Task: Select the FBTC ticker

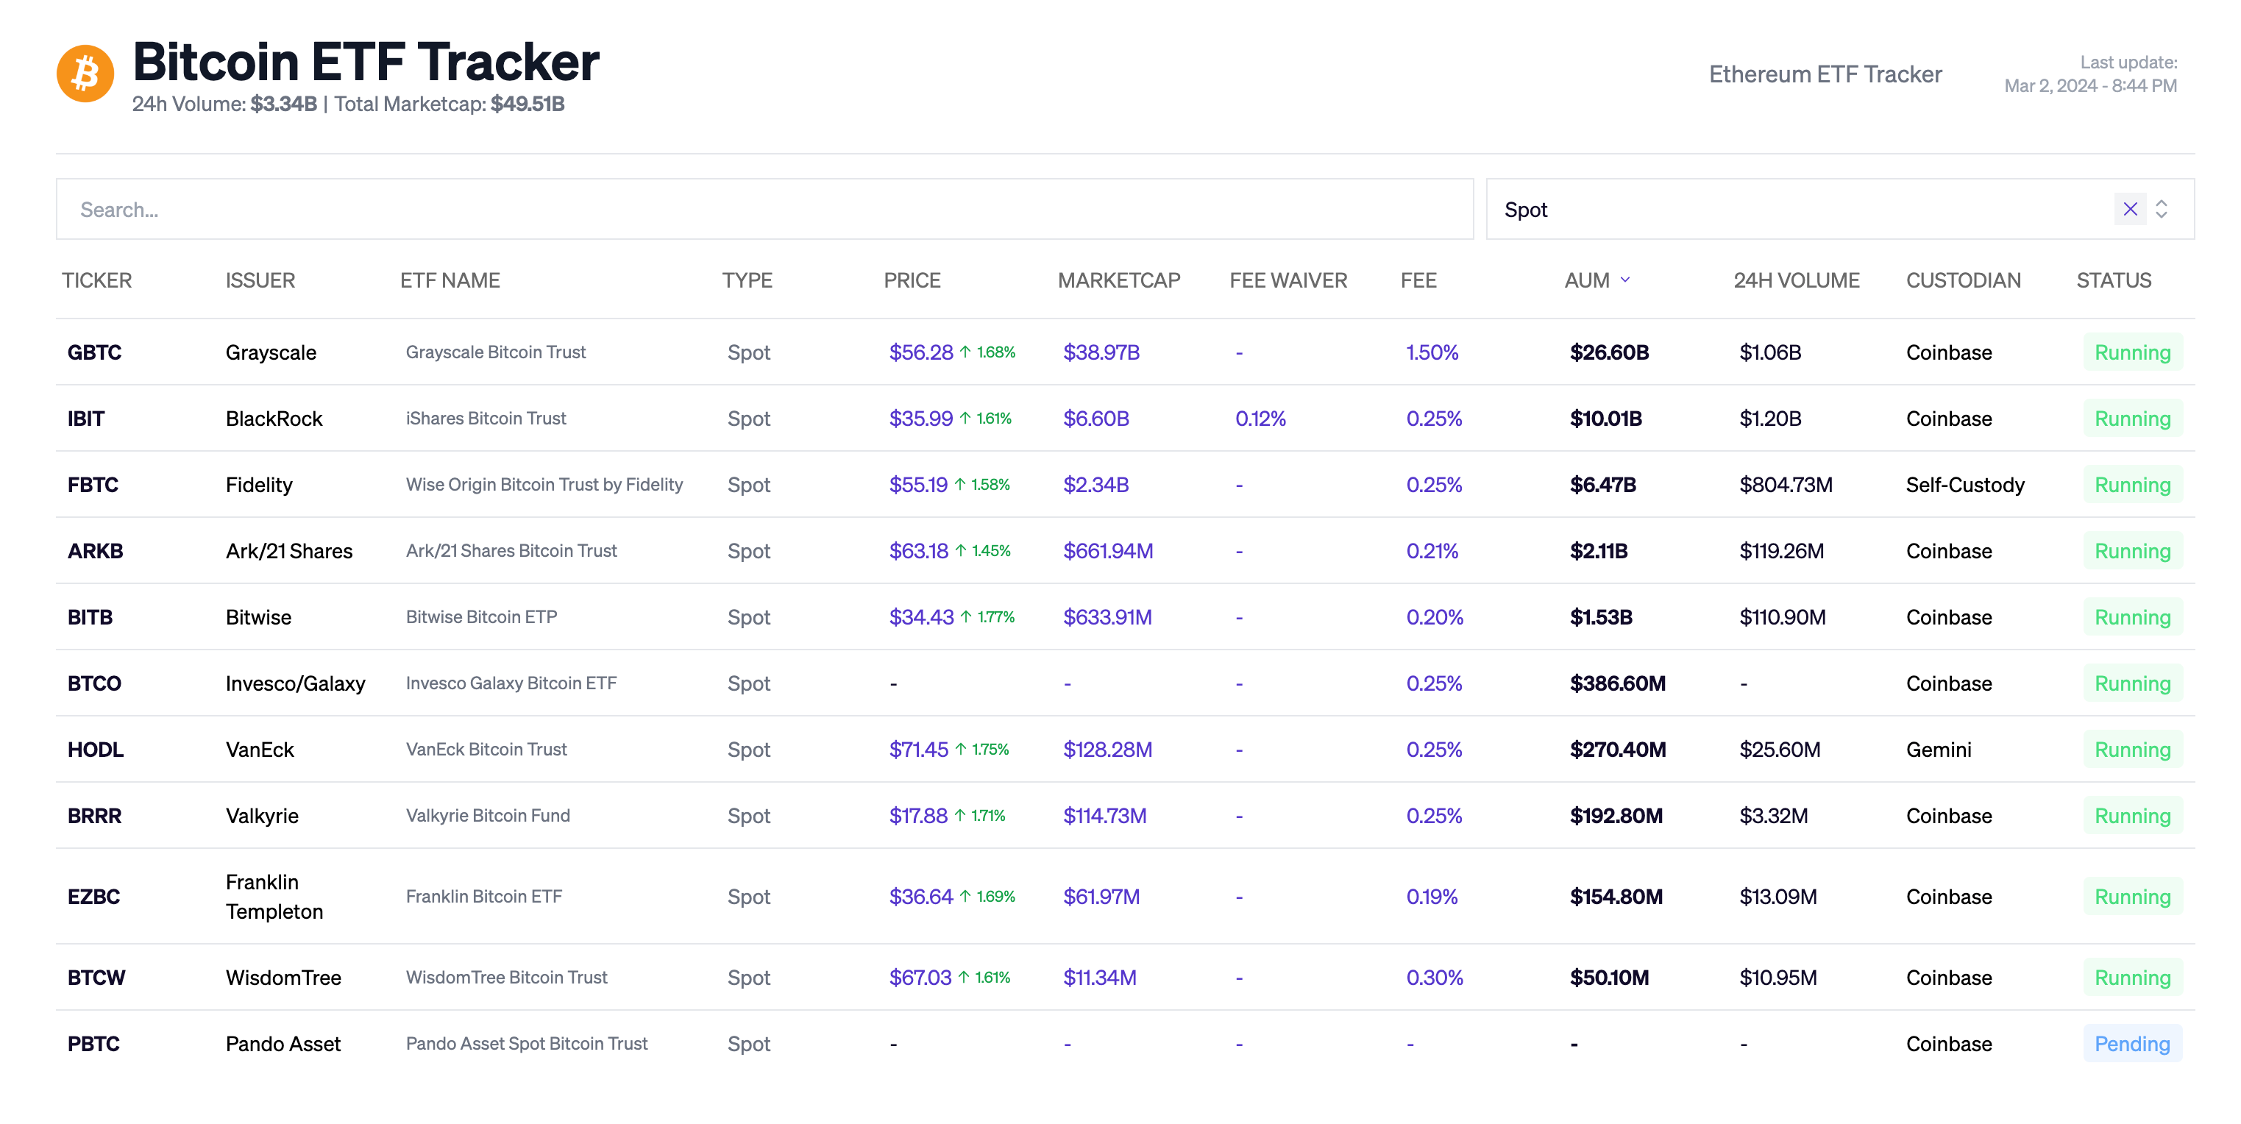Action: pyautogui.click(x=93, y=485)
